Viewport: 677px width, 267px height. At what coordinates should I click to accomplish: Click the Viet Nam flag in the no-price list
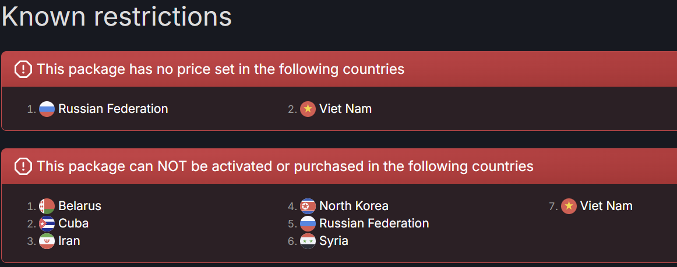(x=308, y=109)
